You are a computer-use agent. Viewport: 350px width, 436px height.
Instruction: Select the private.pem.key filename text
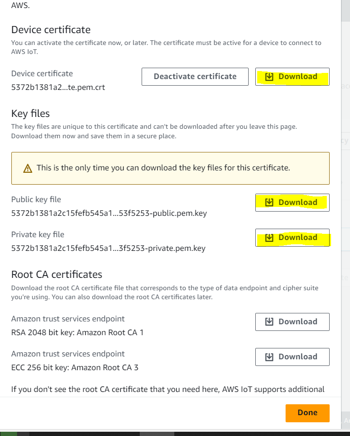108,249
